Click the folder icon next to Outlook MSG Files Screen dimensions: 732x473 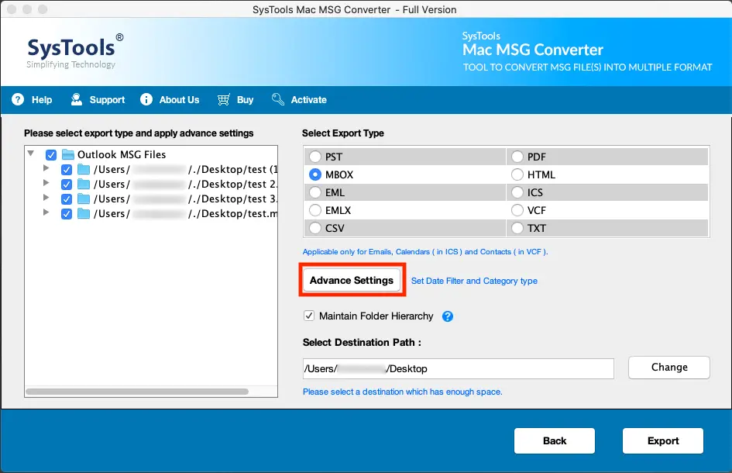coord(67,154)
